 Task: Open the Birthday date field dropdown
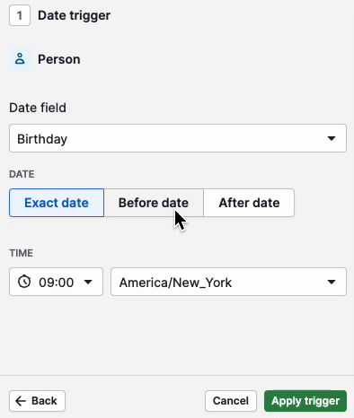tap(178, 138)
